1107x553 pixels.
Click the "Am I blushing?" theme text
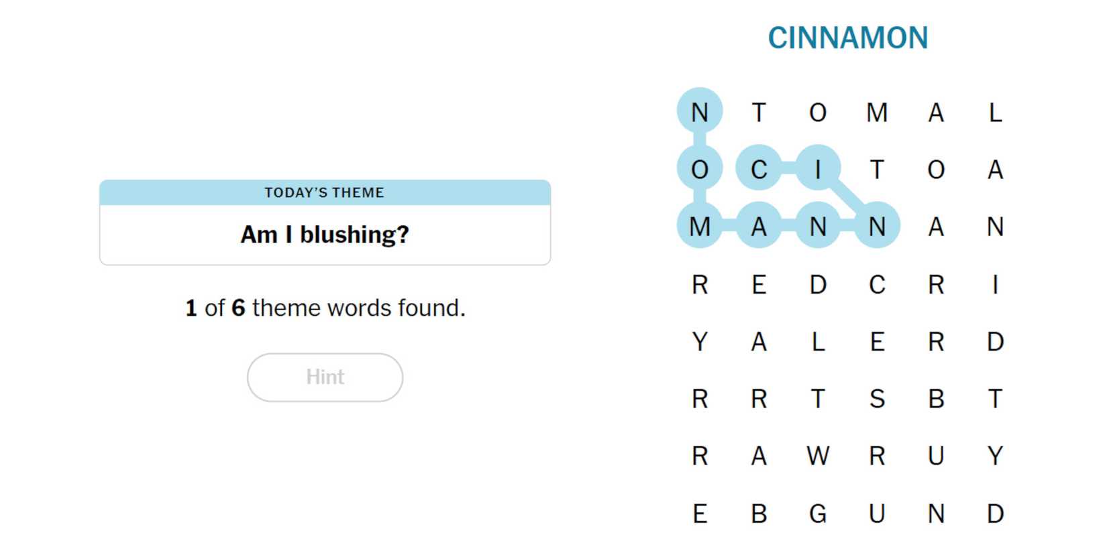pos(325,235)
